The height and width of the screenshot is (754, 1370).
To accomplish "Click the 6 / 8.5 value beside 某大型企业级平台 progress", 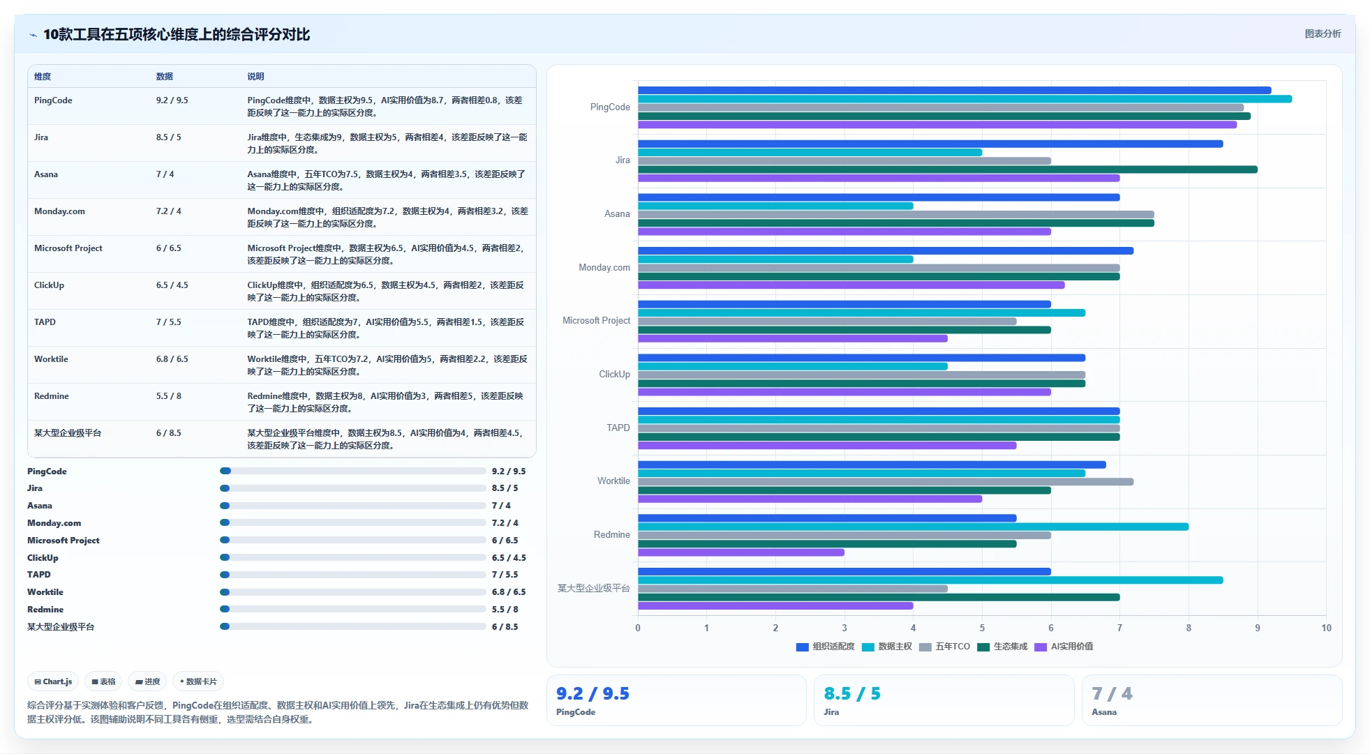I will tap(505, 627).
